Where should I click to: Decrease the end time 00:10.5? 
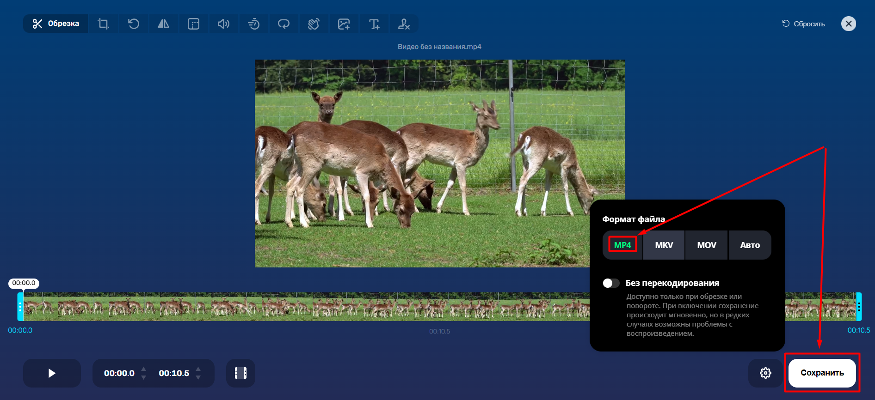pyautogui.click(x=198, y=377)
